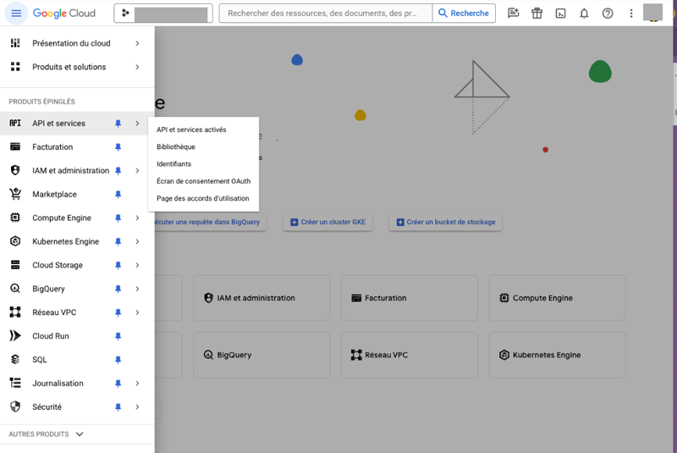
Task: Unpin Facturation from pinned products
Action: tap(118, 147)
